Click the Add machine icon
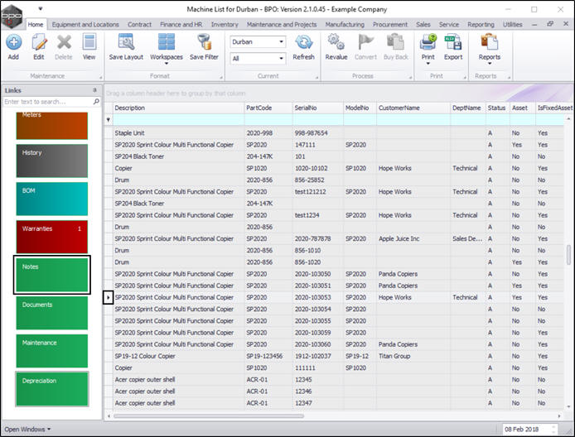 [13, 42]
